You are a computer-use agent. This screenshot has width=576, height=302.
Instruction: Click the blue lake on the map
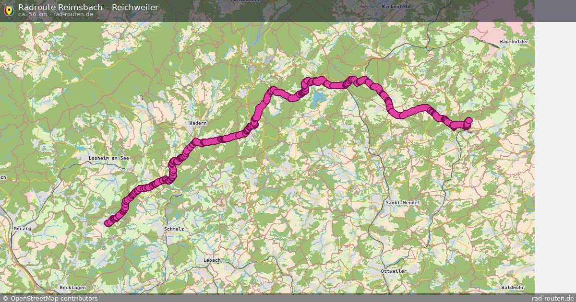tap(317, 102)
